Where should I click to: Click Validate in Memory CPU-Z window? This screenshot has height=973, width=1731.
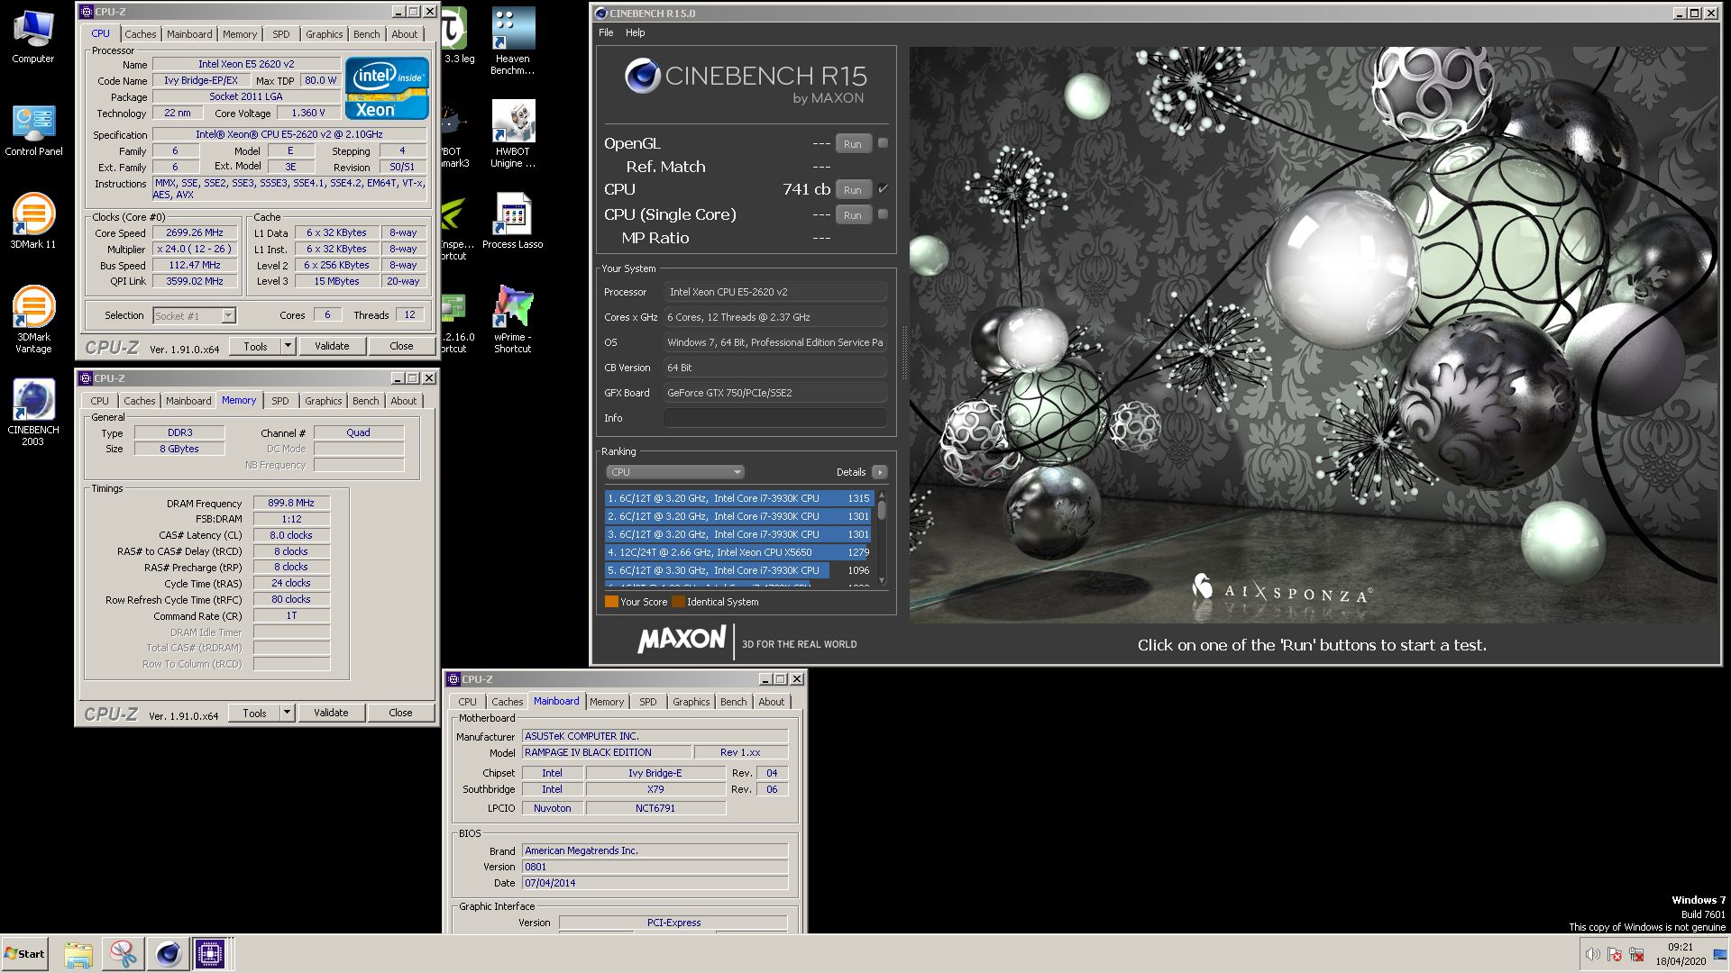click(x=331, y=713)
